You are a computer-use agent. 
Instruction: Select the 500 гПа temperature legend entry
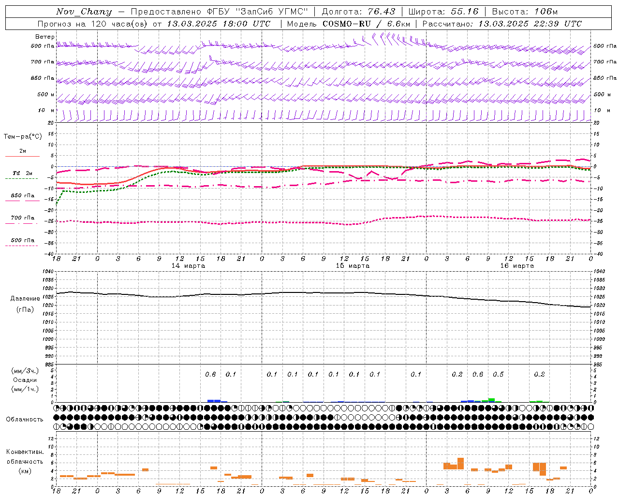point(23,240)
